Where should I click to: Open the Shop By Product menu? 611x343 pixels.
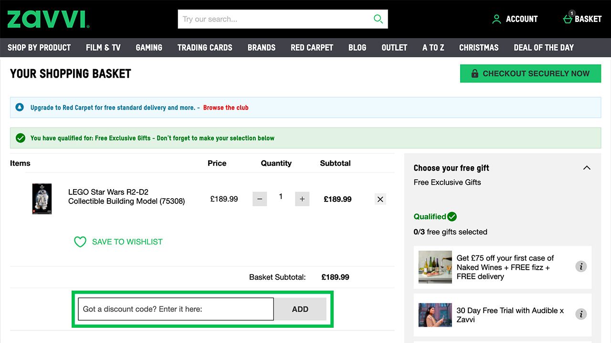pos(39,48)
